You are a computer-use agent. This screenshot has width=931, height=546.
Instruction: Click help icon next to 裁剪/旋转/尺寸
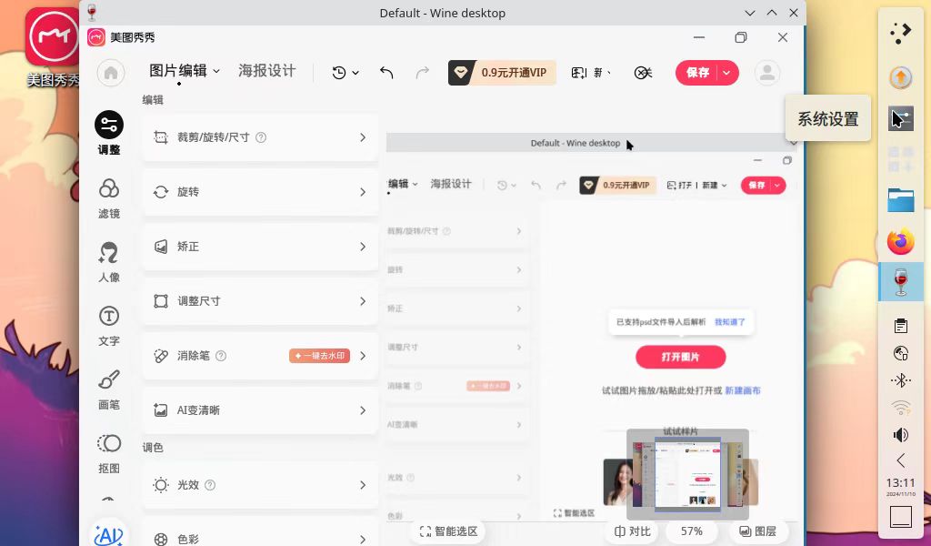pos(261,137)
